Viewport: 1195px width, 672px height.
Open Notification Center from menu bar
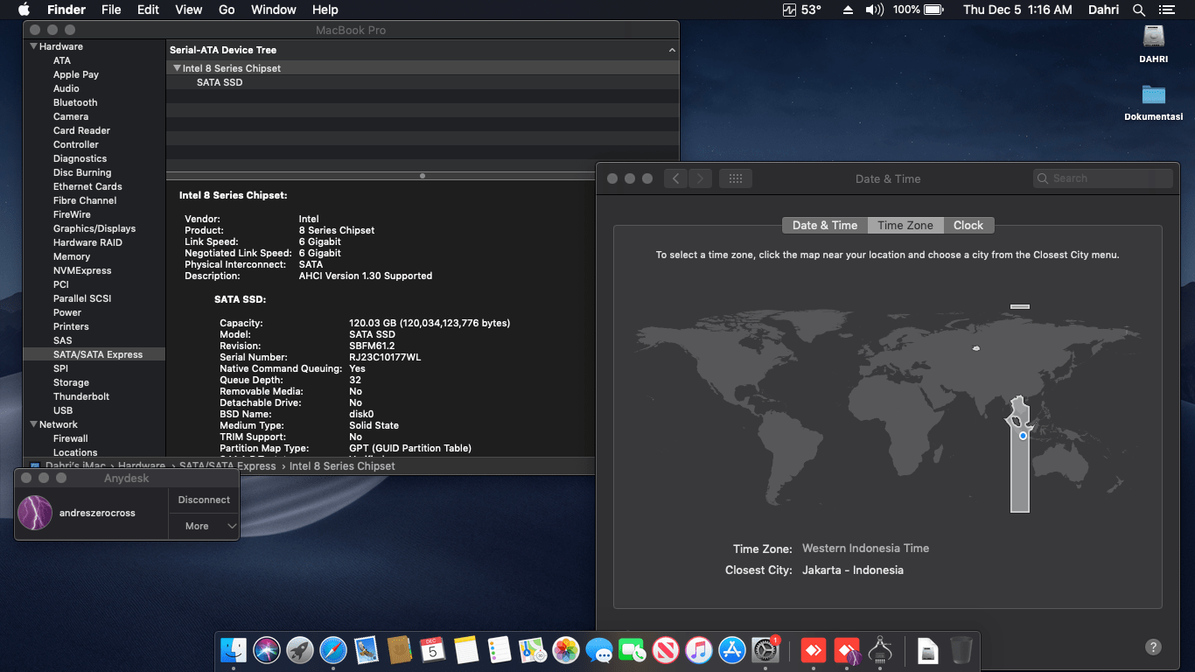[x=1166, y=10]
